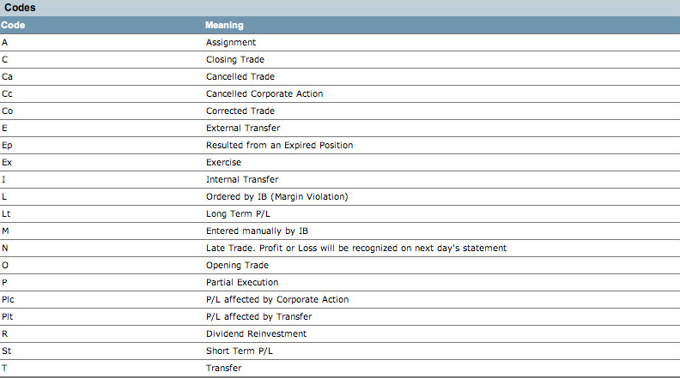The height and width of the screenshot is (378, 680).
Task: Select the Ex code cell
Action: pos(7,162)
